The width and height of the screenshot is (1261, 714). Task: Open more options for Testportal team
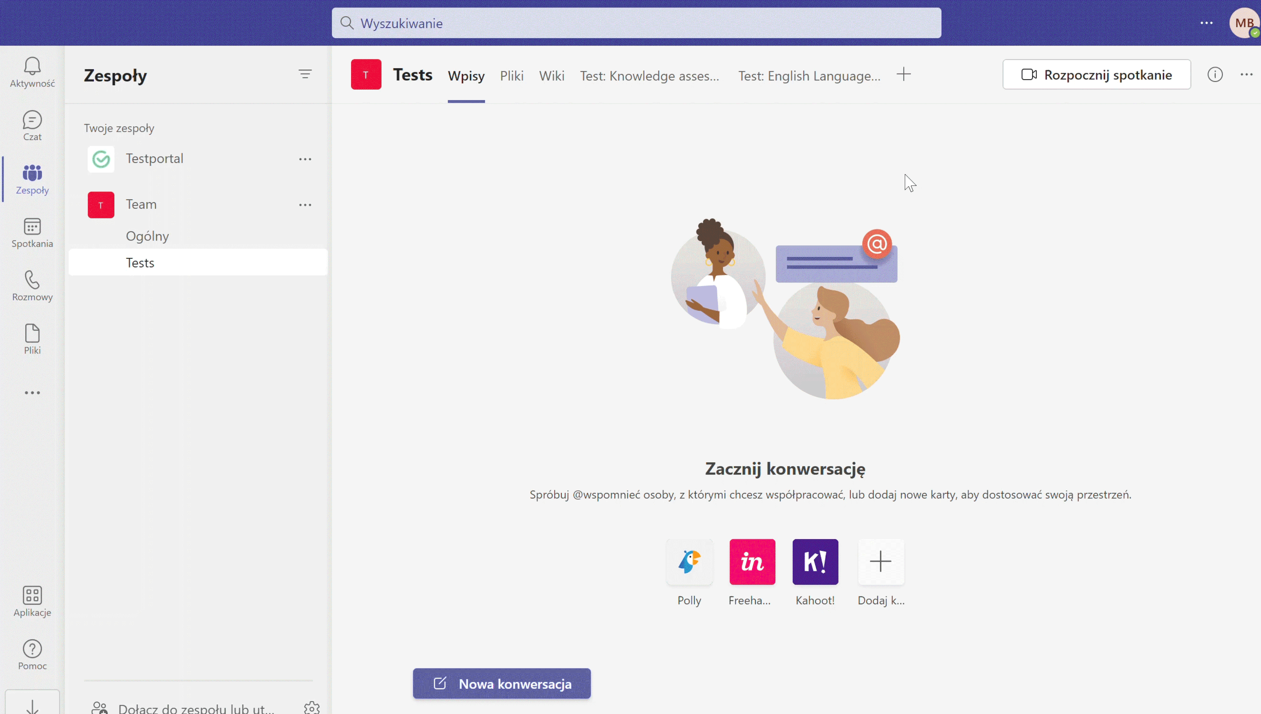[305, 159]
